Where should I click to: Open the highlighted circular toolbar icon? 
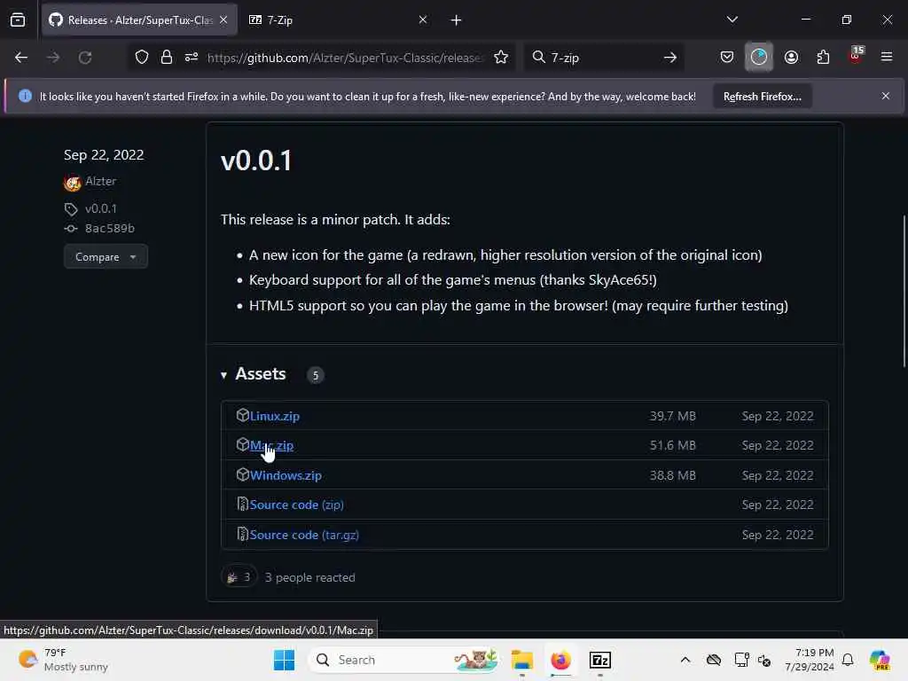[759, 57]
